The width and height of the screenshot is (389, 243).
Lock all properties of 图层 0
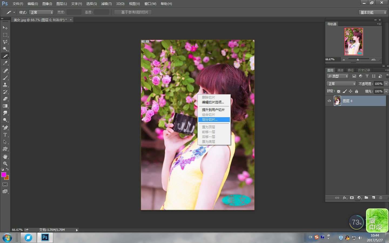356,91
